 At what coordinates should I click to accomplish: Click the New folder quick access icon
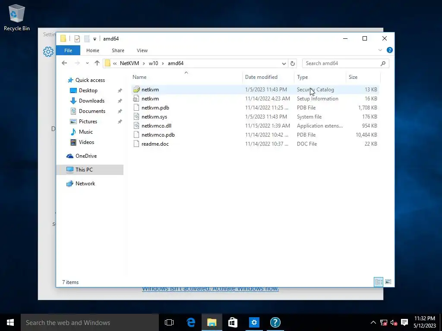(87, 38)
